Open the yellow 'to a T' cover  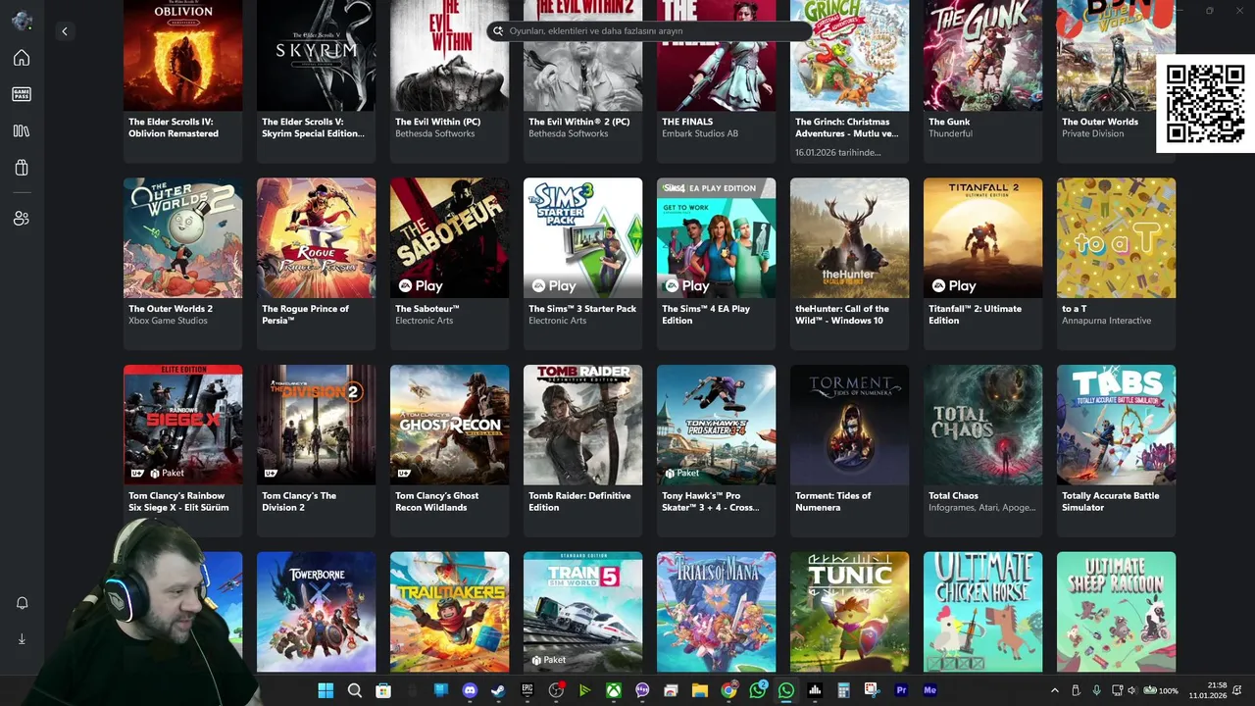1116,237
